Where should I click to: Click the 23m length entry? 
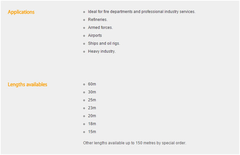pos(92,108)
